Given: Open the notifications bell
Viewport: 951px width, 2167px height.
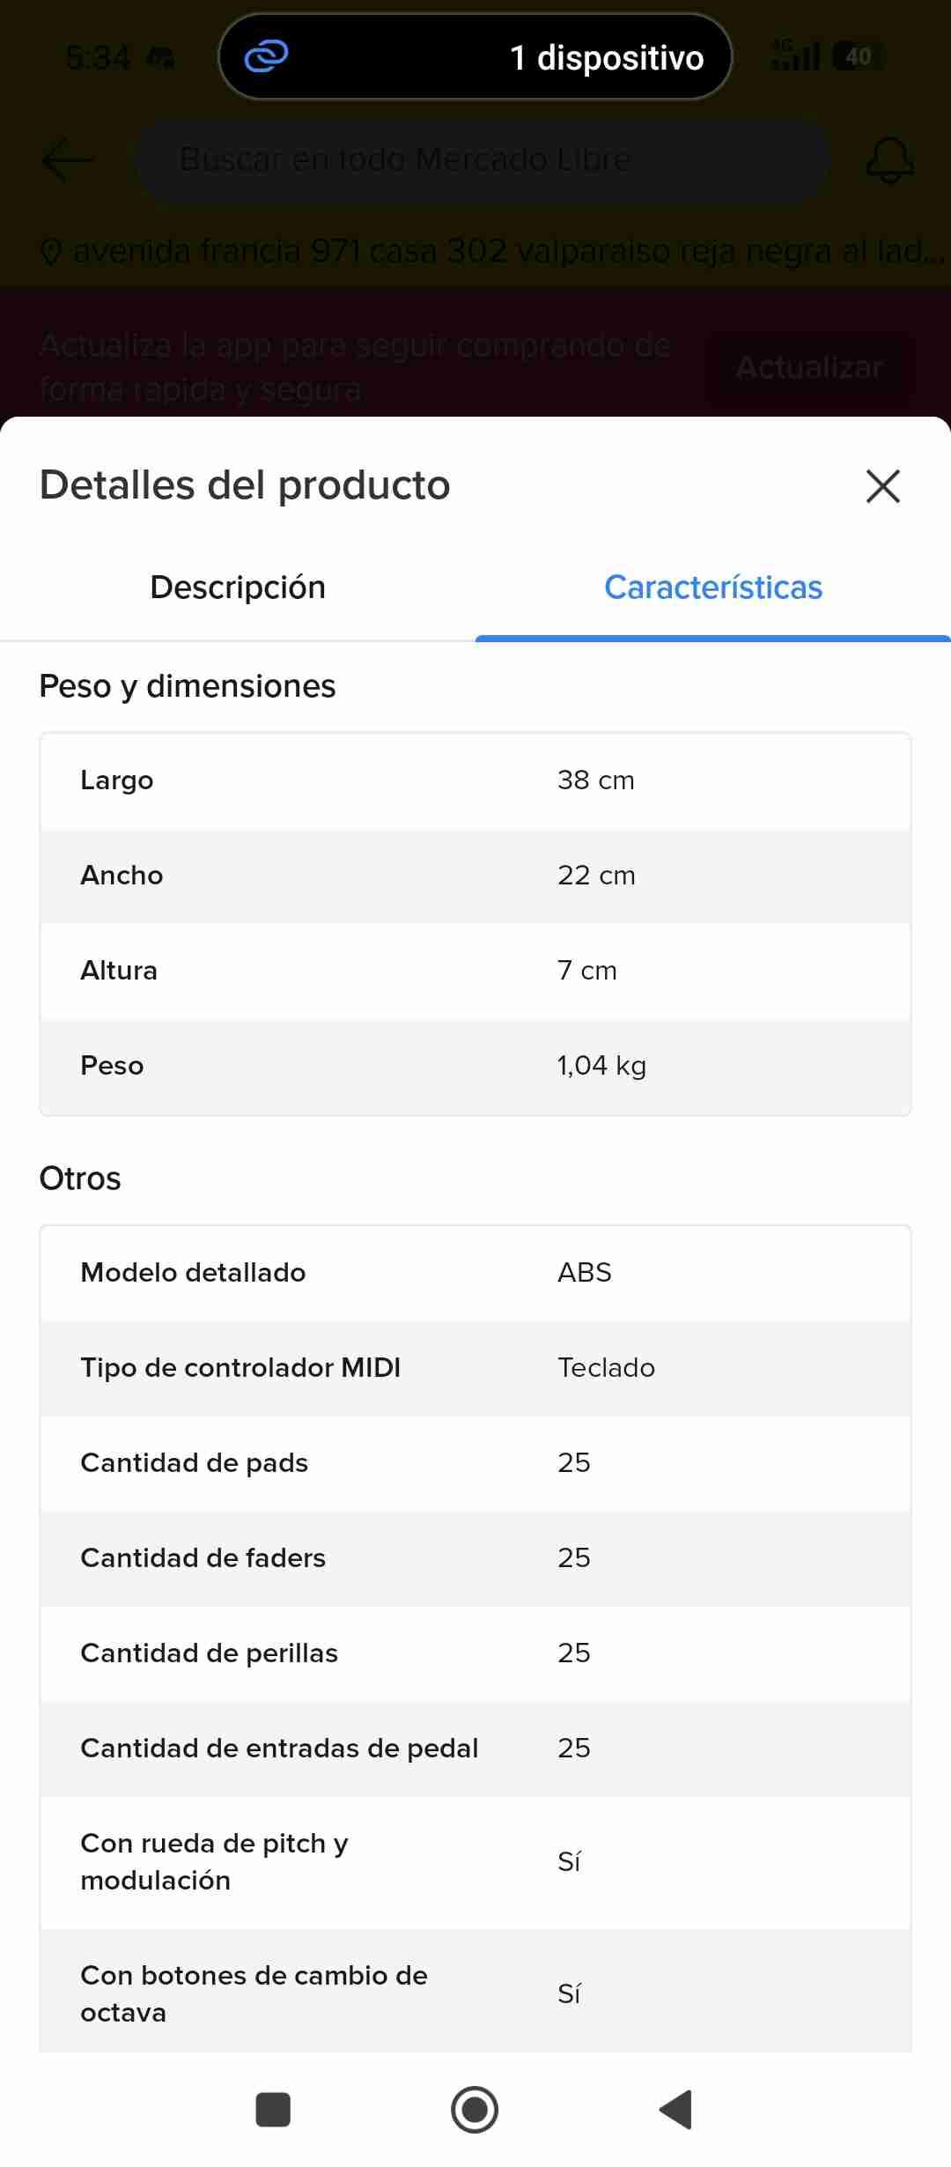Looking at the screenshot, I should [x=889, y=160].
